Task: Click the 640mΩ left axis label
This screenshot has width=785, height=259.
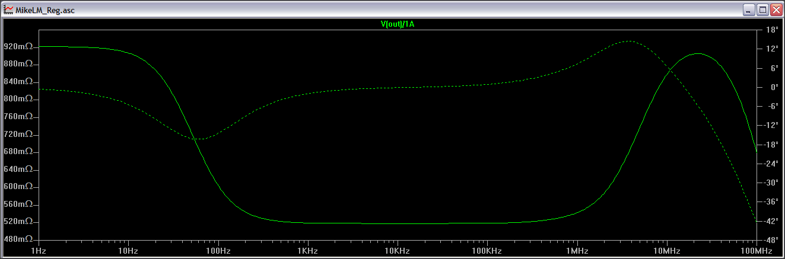Action: [17, 169]
